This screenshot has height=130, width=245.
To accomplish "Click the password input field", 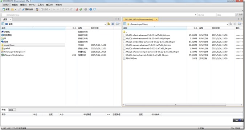I will pos(226,15).
